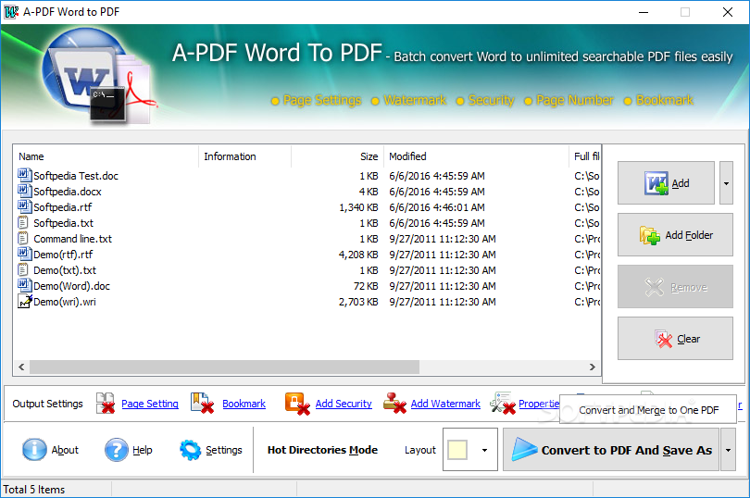Select Demo(Word).doc file row
Viewport: 750px width, 498px height.
click(x=306, y=286)
